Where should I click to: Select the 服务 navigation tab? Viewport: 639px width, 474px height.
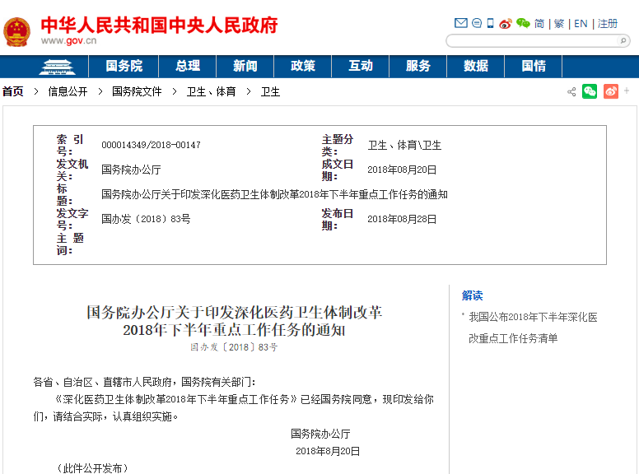click(x=418, y=66)
